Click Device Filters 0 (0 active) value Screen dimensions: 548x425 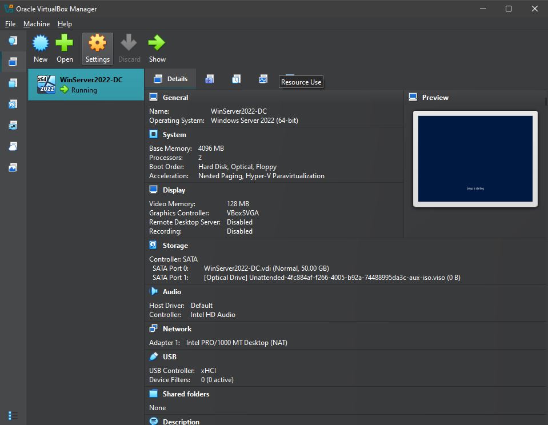(x=217, y=379)
